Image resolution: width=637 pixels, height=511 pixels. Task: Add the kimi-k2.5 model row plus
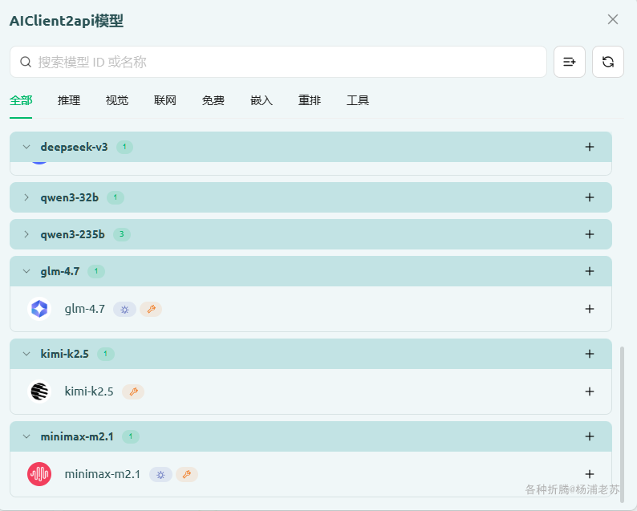pos(590,391)
